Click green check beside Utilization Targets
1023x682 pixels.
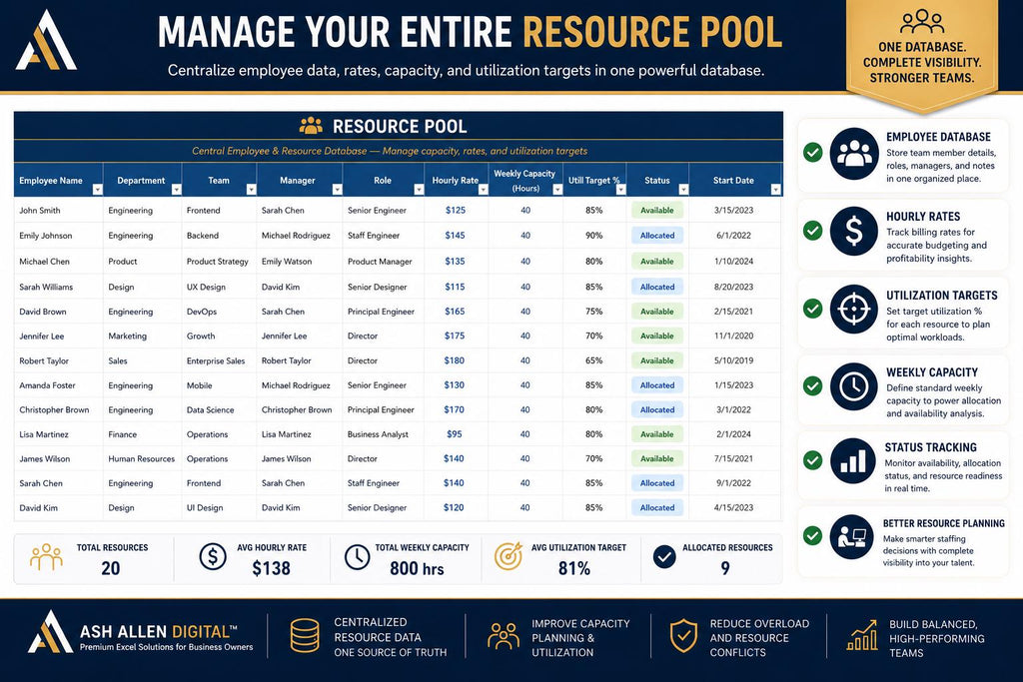coord(813,308)
